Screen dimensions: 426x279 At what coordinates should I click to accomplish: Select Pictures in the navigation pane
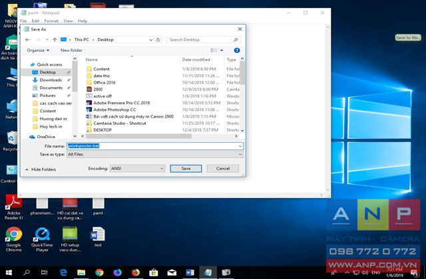click(47, 96)
